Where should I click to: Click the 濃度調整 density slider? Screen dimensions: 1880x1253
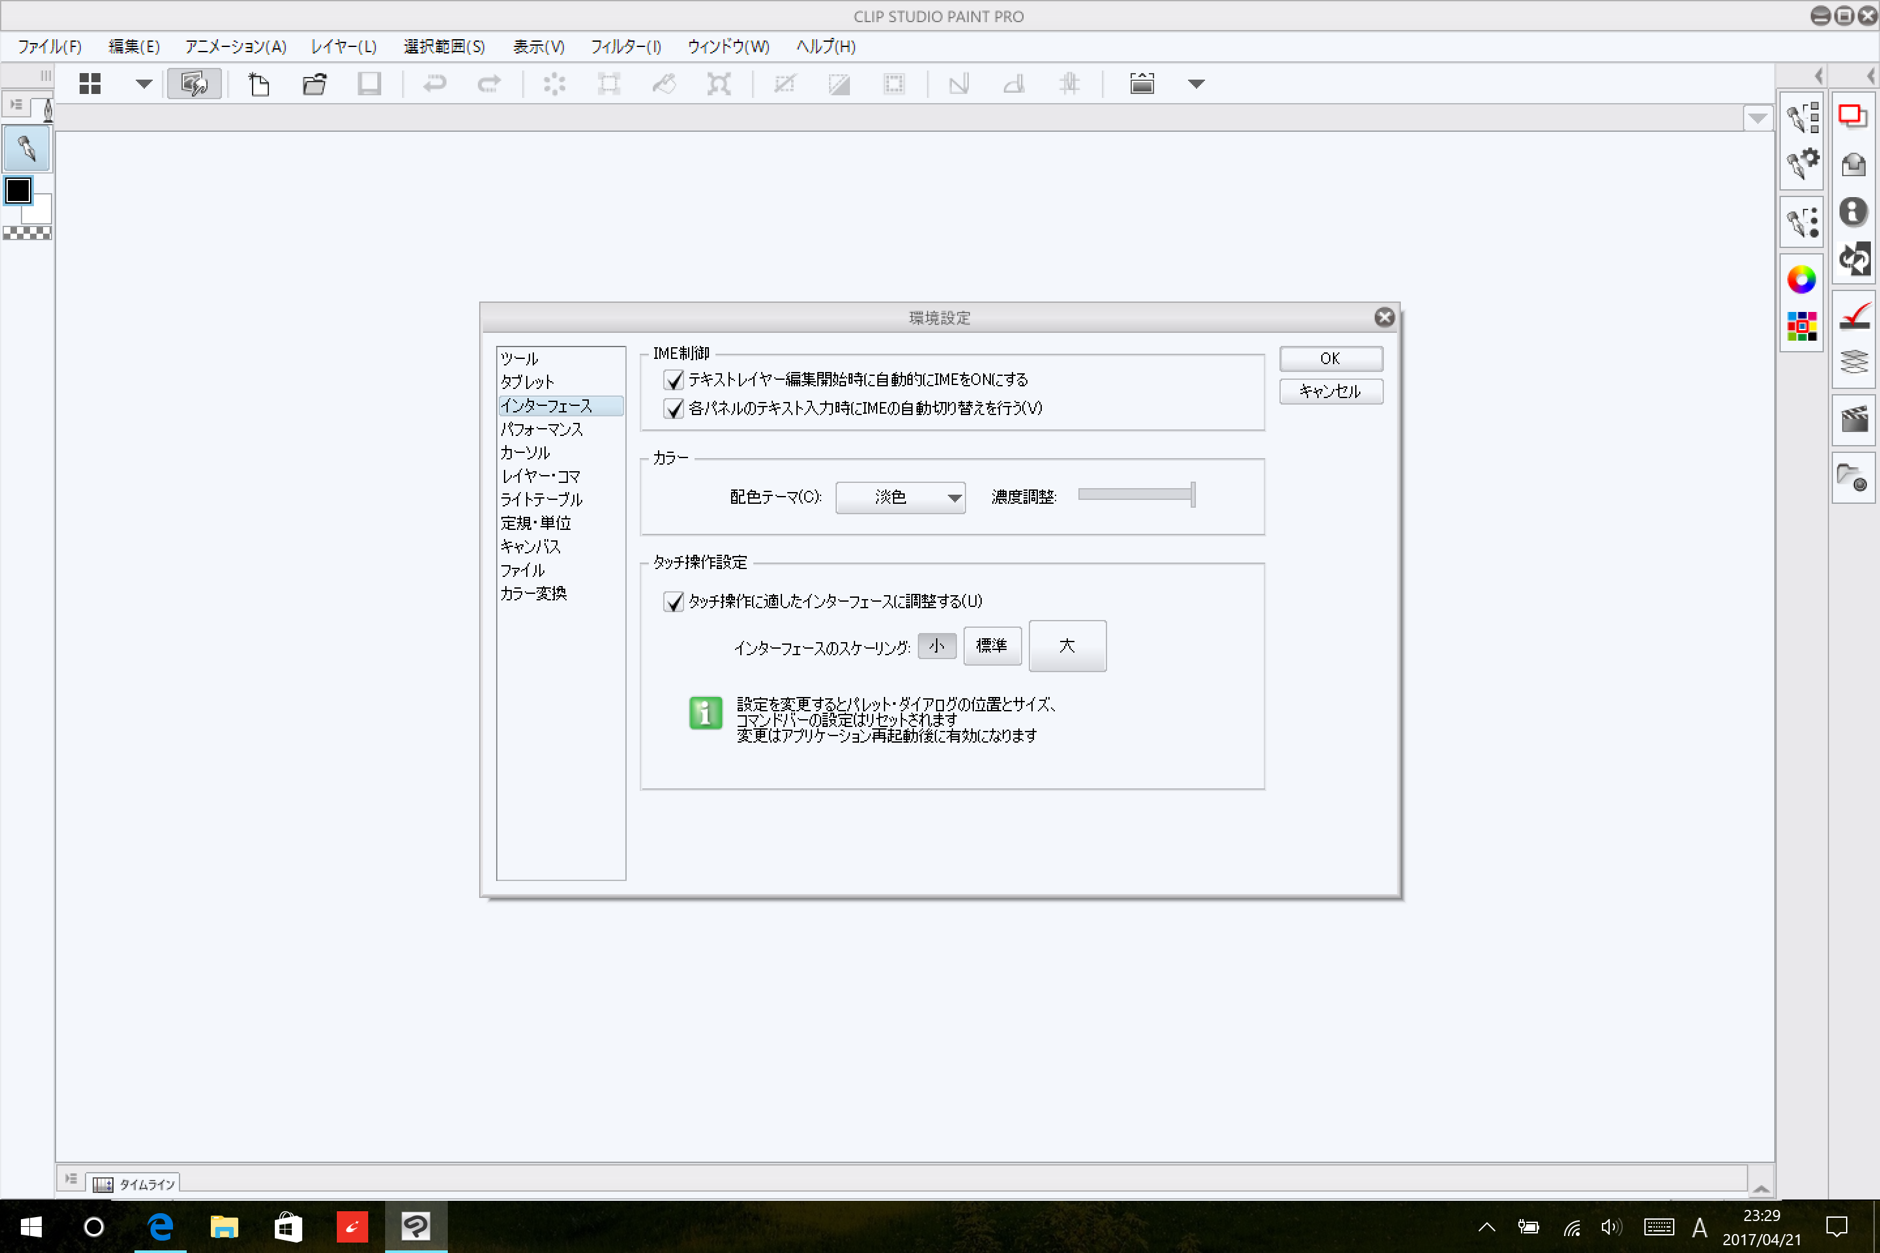coord(1135,495)
